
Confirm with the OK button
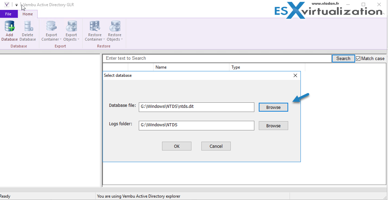[177, 146]
